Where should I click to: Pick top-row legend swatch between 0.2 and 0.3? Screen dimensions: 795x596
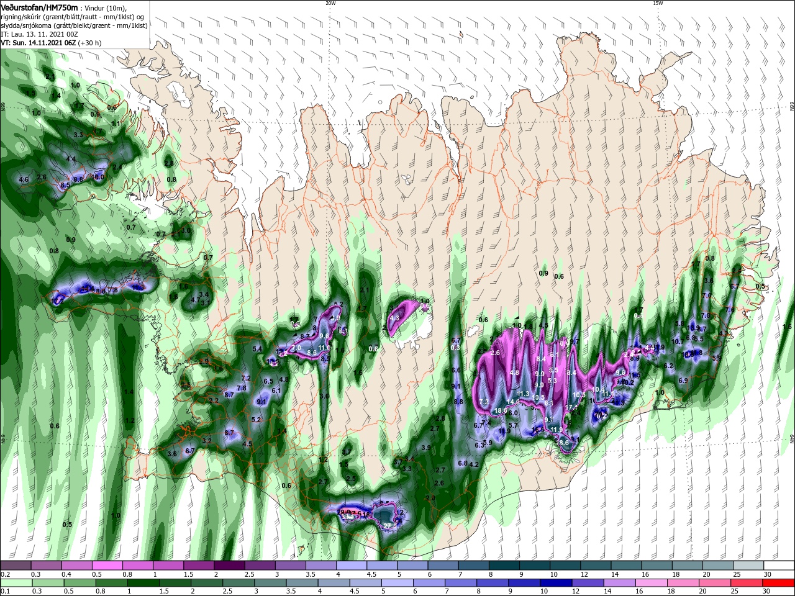(x=16, y=566)
